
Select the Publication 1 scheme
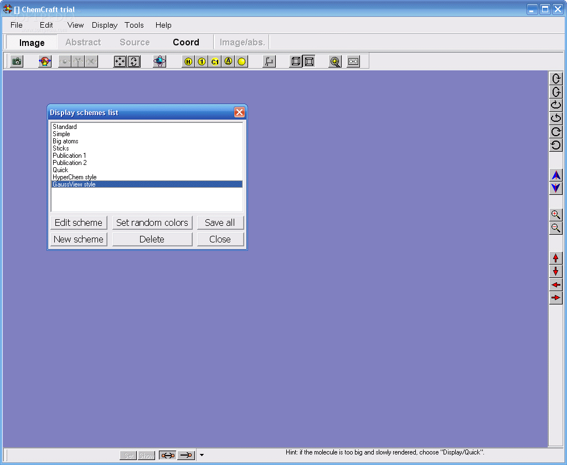click(147, 156)
